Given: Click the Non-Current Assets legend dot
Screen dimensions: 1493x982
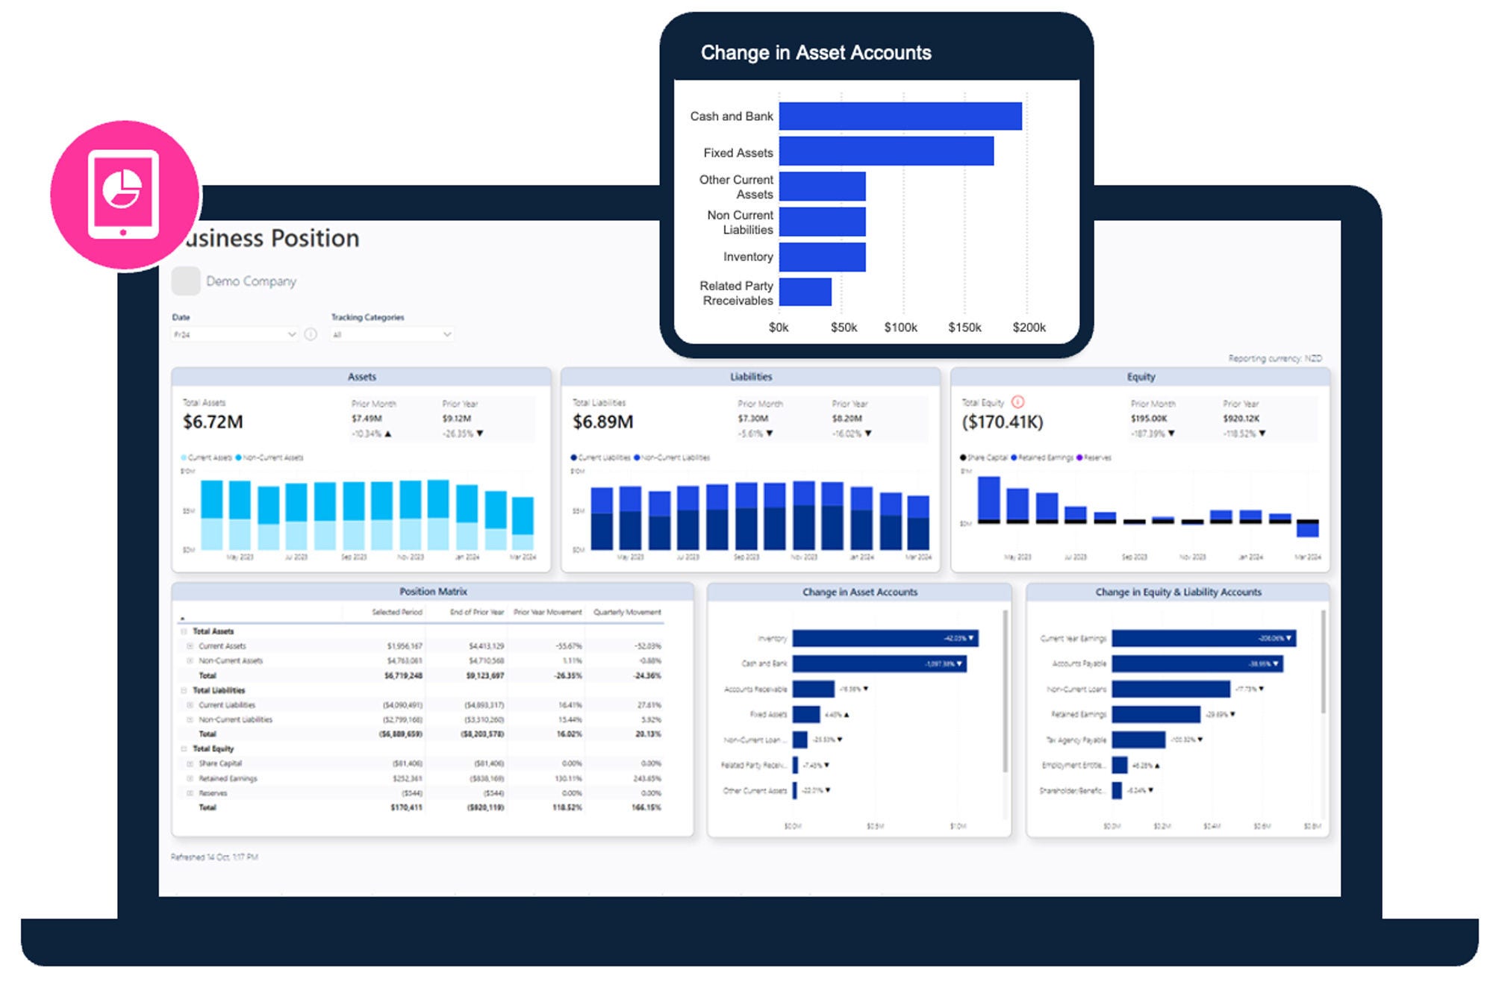Looking at the screenshot, I should [x=239, y=457].
